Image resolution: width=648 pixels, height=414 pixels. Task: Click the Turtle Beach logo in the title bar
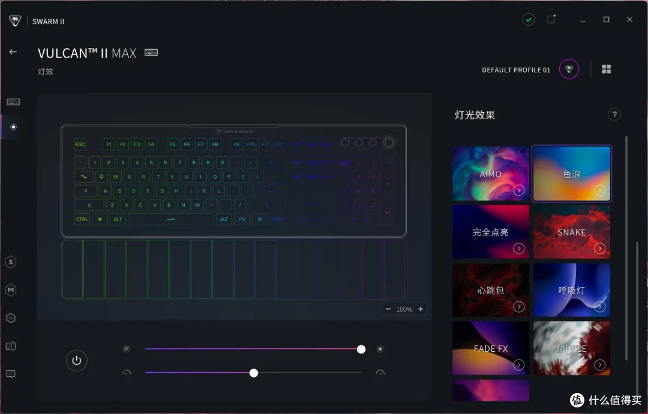pyautogui.click(x=15, y=20)
